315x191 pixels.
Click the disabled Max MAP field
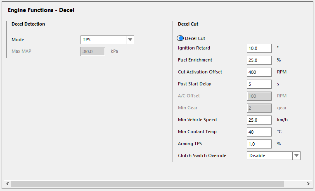[93, 52]
